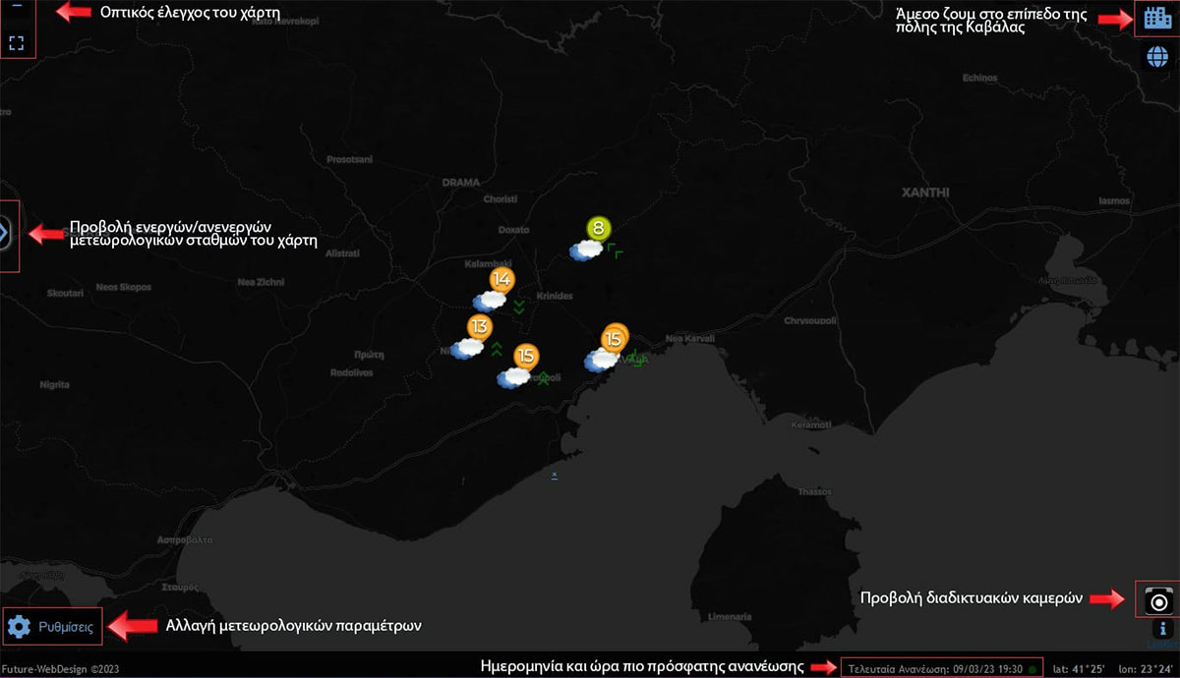Click the Leaflet attribution link
Viewport: 1180px width, 678px height.
click(1161, 645)
